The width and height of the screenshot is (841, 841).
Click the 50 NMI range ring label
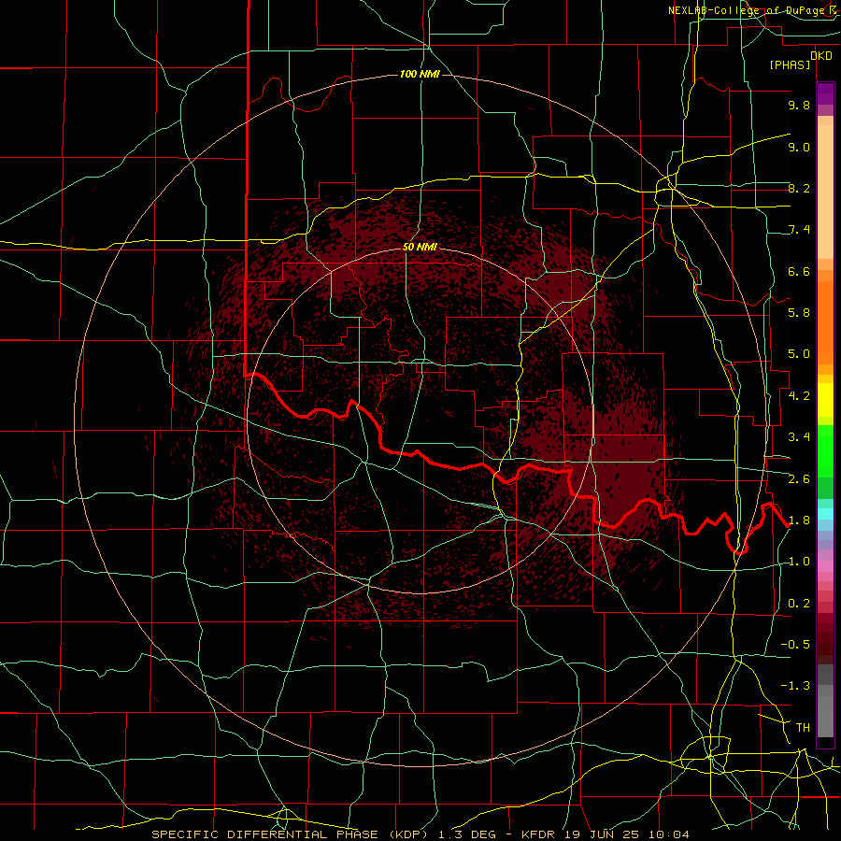click(420, 247)
